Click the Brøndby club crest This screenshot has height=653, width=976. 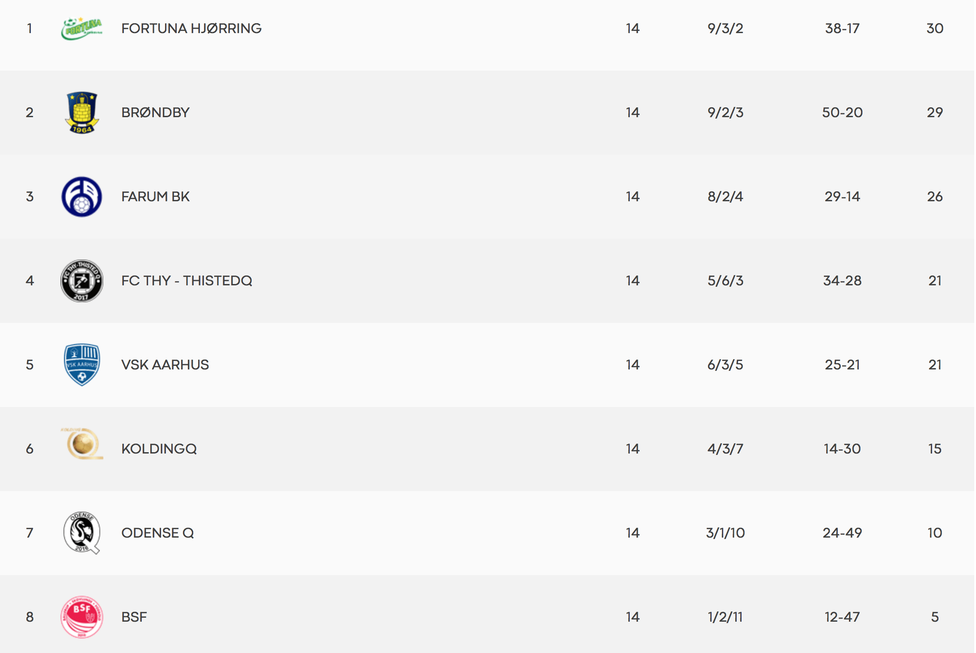coord(82,113)
